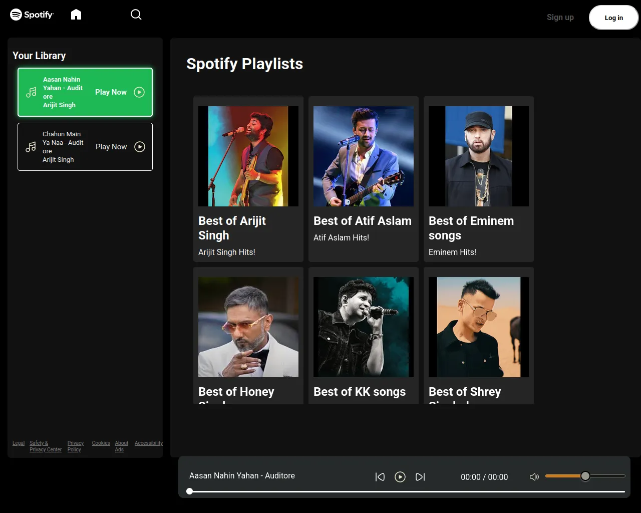Click the Best of KK songs title
This screenshot has width=641, height=513.
click(360, 392)
